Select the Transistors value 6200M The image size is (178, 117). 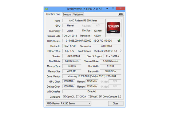[x=98, y=36]
